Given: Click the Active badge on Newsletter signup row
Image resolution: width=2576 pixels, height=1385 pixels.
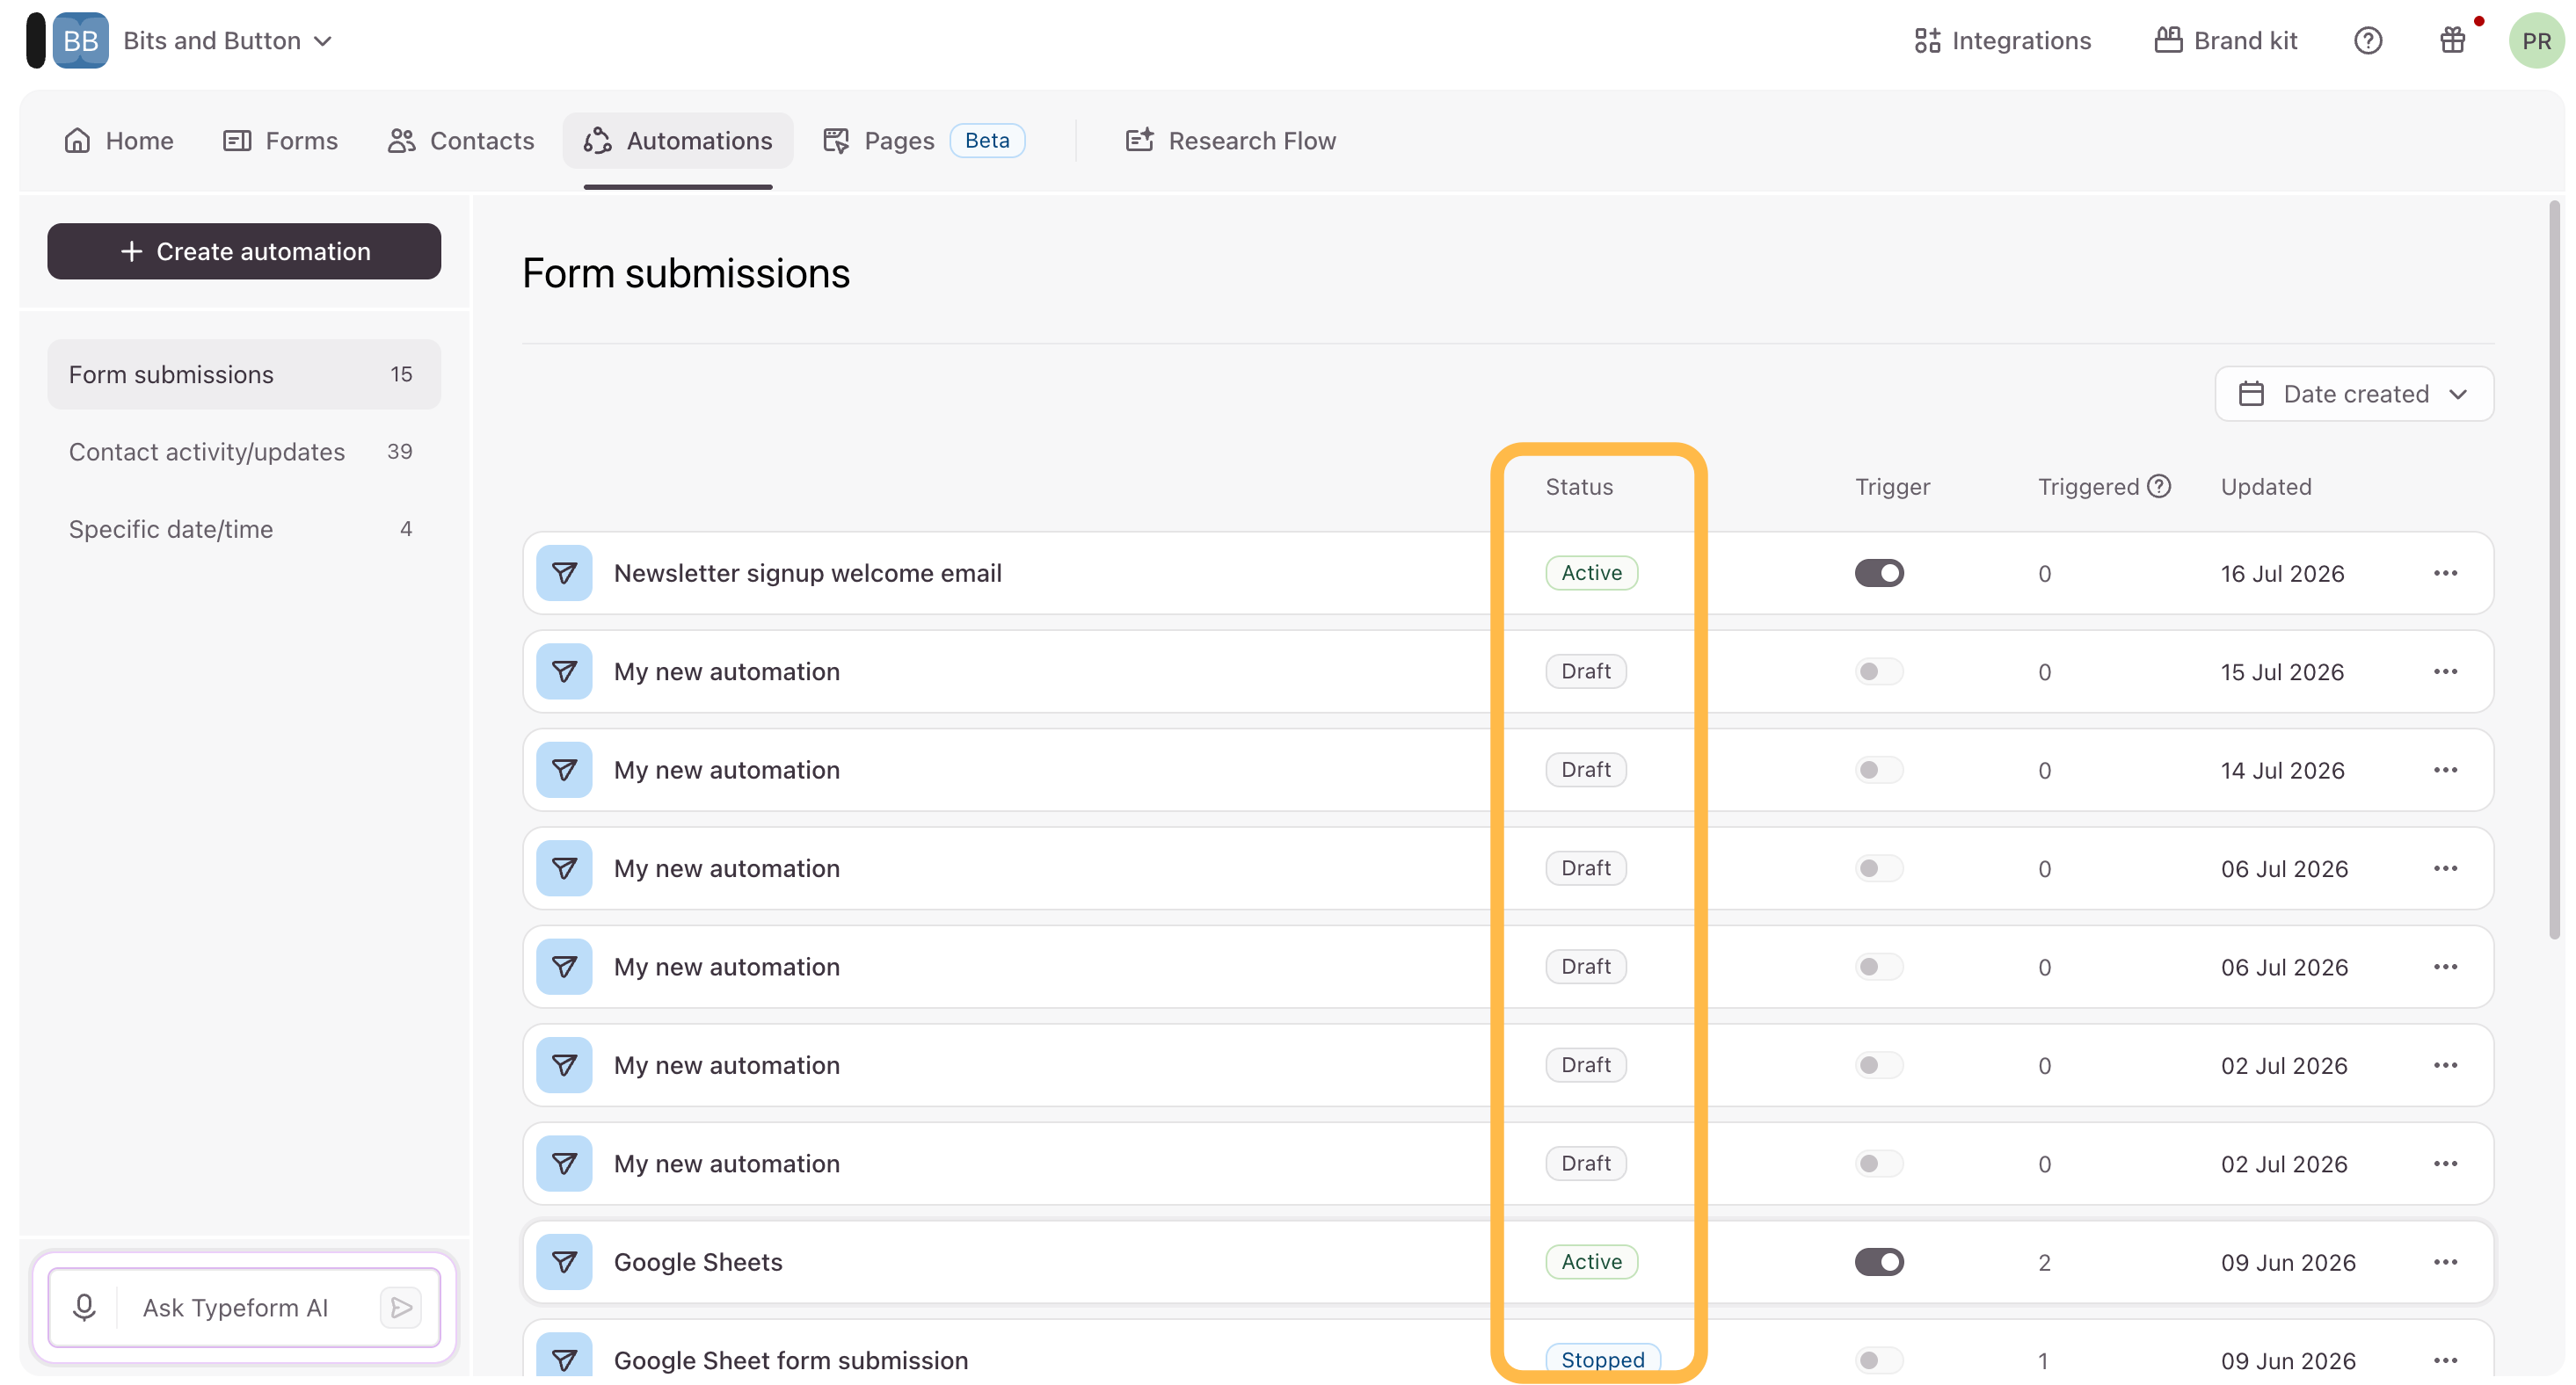Looking at the screenshot, I should (x=1591, y=573).
